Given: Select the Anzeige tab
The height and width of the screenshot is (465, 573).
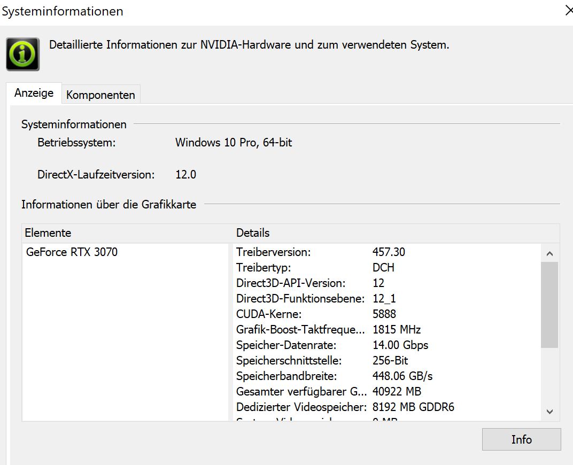Looking at the screenshot, I should (34, 93).
